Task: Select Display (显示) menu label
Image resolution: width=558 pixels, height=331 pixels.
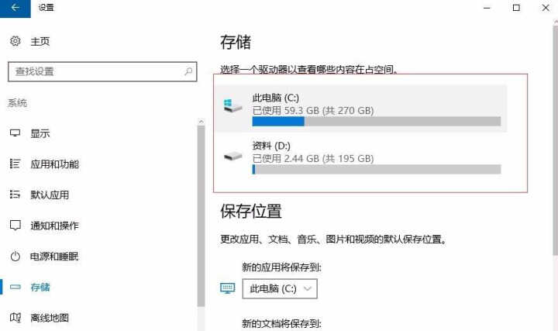Action: click(x=40, y=134)
